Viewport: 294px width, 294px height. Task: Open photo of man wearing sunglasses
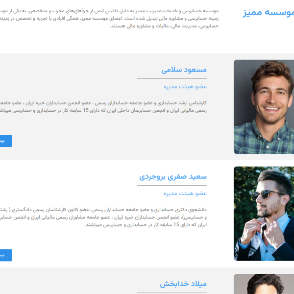tap(264, 213)
